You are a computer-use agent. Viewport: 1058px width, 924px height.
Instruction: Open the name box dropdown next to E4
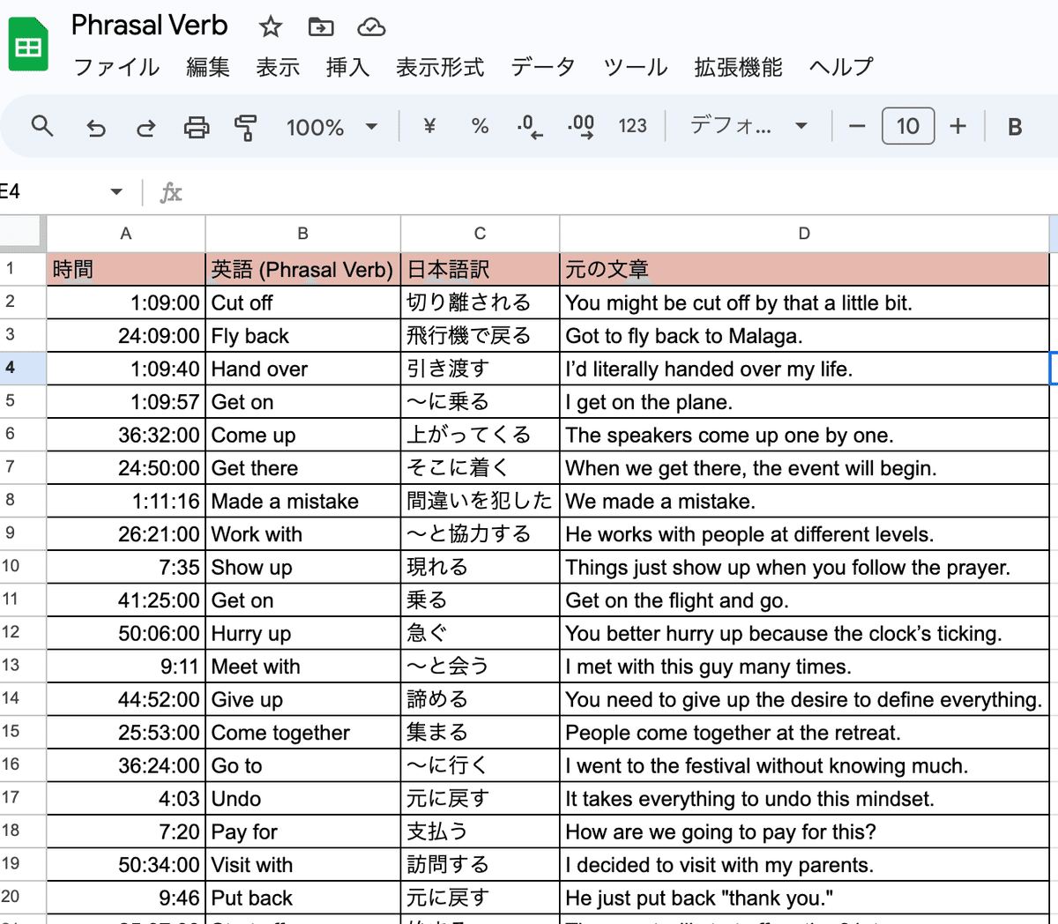[x=115, y=191]
